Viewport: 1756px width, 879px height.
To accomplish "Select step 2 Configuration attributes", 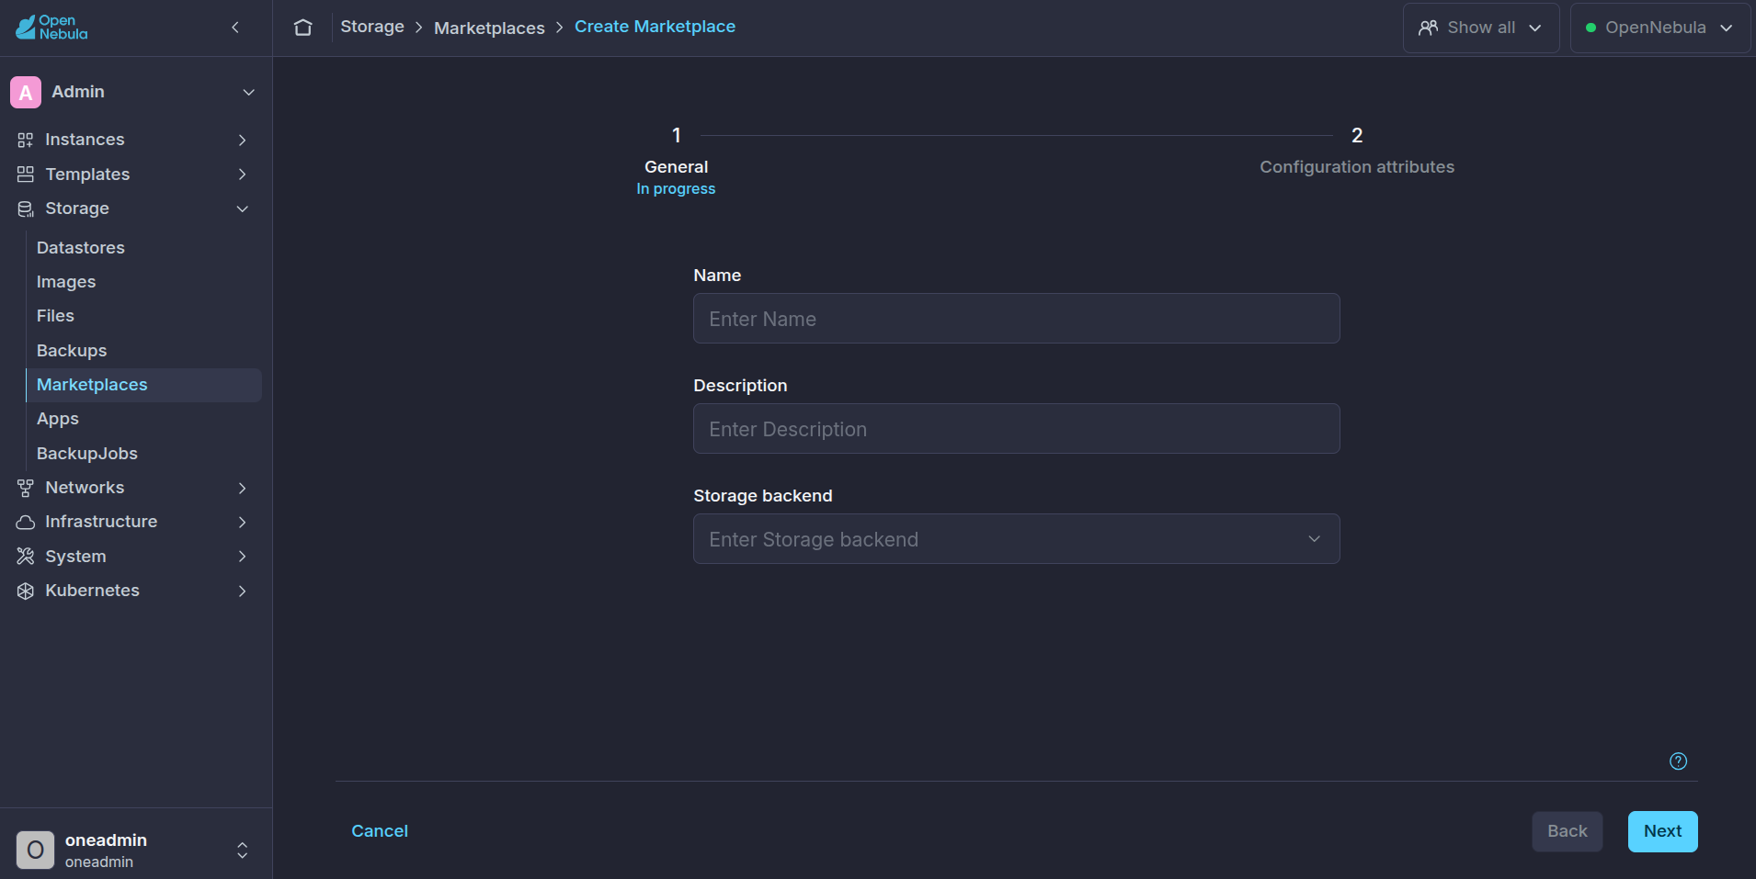I will pyautogui.click(x=1357, y=152).
